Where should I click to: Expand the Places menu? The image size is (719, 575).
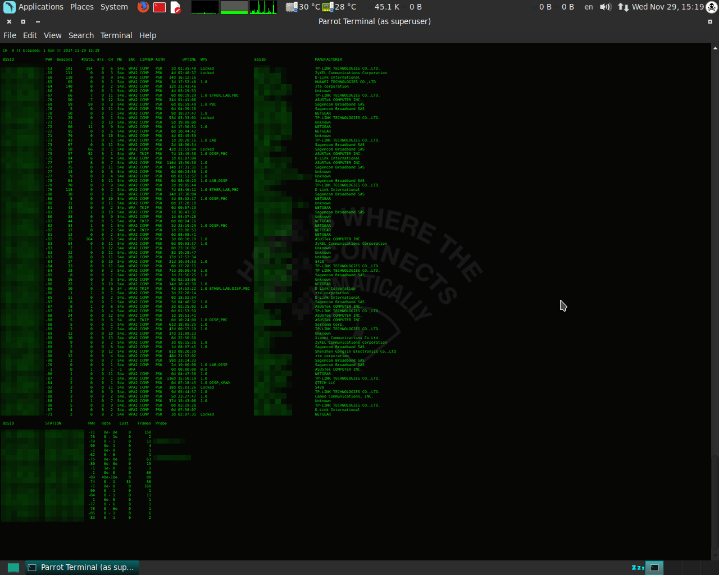click(82, 7)
